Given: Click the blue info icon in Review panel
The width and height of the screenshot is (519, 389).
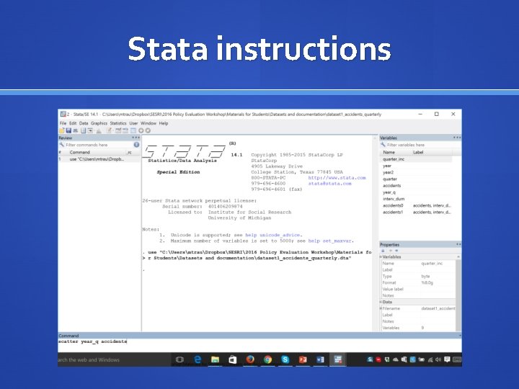Looking at the screenshot, I should click(136, 145).
